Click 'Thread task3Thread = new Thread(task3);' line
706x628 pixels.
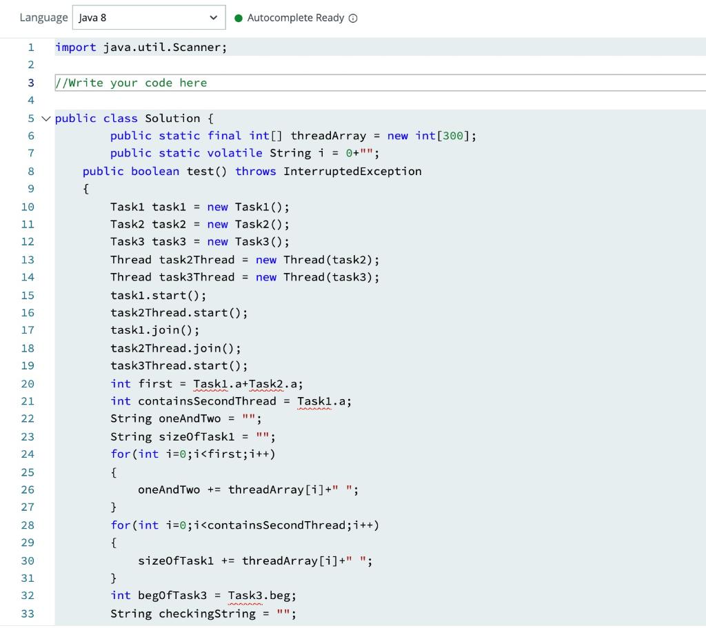(x=245, y=277)
